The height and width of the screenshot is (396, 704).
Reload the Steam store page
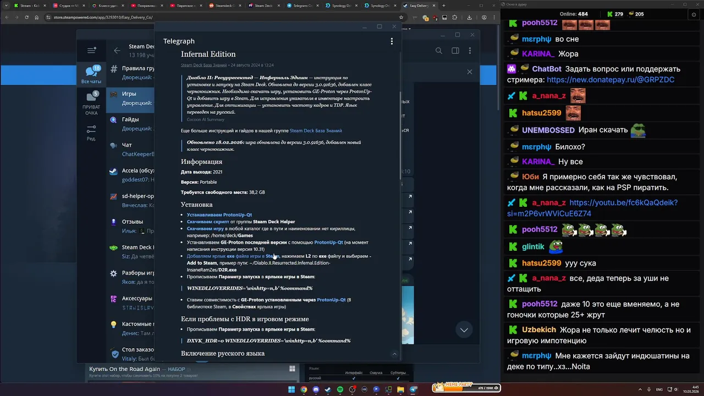point(26,17)
